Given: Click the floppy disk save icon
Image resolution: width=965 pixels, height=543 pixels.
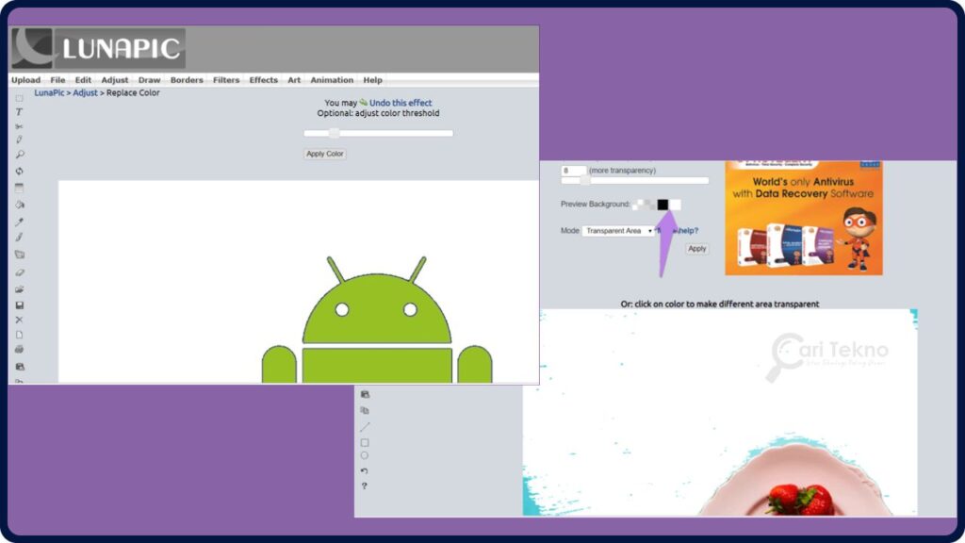Looking at the screenshot, I should (x=20, y=304).
